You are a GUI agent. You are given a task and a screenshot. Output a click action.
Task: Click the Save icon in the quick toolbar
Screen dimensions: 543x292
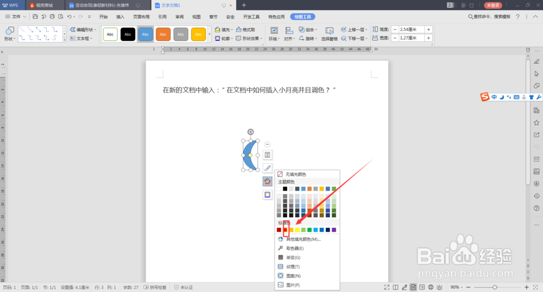tap(35, 17)
